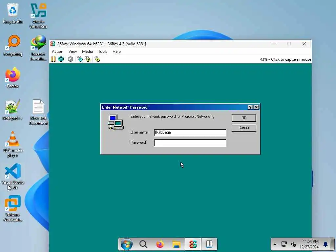Open the Tools menu
Viewport: 336px width, 252px height.
coord(103,52)
